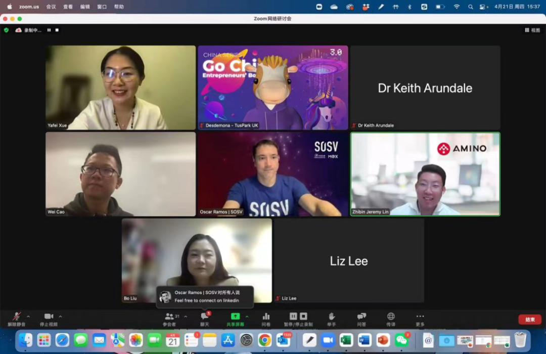This screenshot has width=546, height=354.
Task: Open the 查看 menu in menu bar
Action: point(68,7)
